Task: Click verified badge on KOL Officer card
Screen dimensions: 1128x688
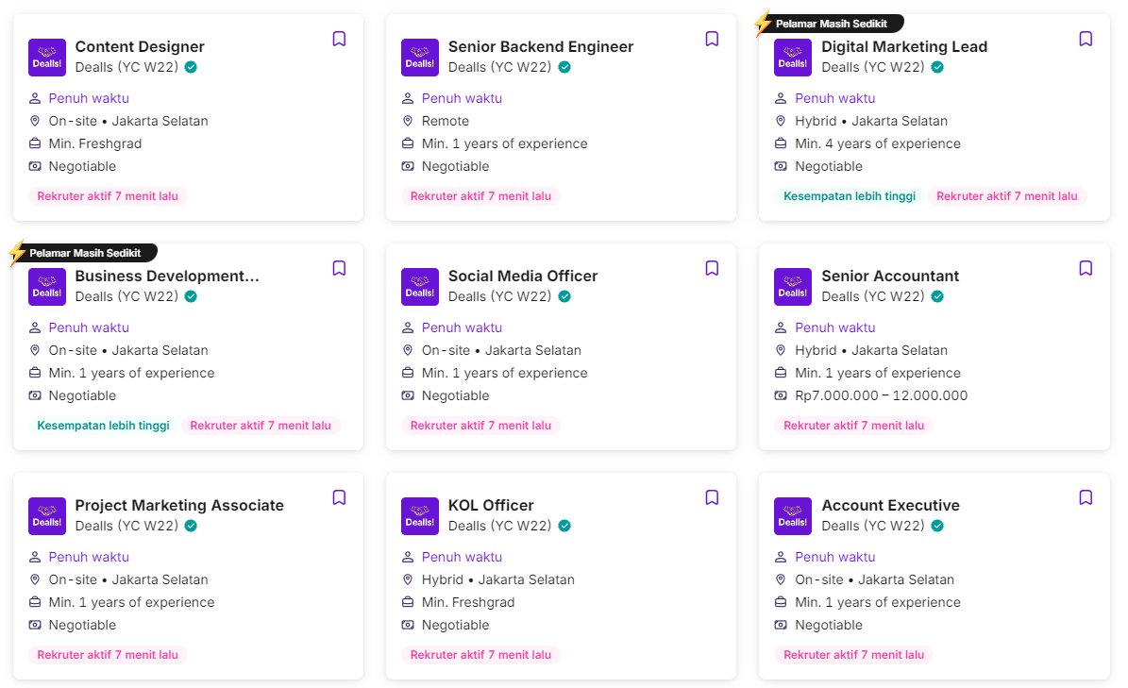Action: [x=564, y=526]
